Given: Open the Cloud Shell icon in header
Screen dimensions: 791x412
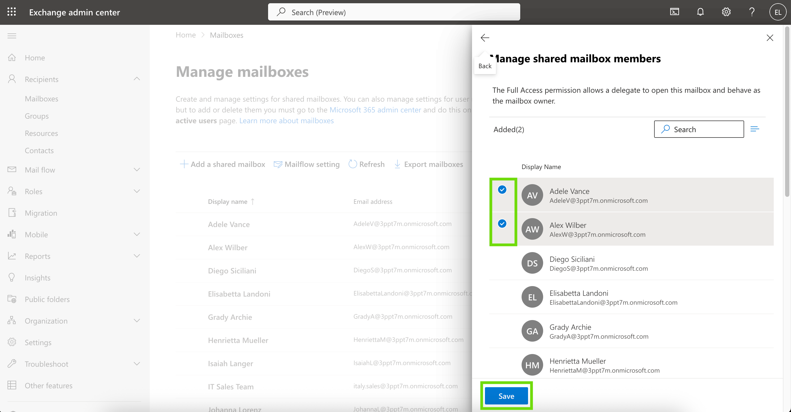Looking at the screenshot, I should pyautogui.click(x=674, y=12).
